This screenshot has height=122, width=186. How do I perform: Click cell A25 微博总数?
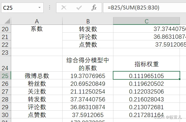pos(37,75)
